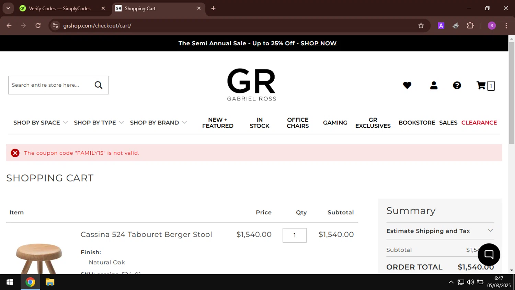Open Clearance category
This screenshot has width=515, height=290.
coord(479,123)
